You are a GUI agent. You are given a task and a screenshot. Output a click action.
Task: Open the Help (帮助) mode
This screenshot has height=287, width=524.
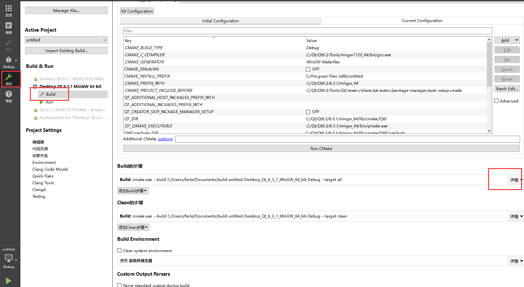(9, 96)
